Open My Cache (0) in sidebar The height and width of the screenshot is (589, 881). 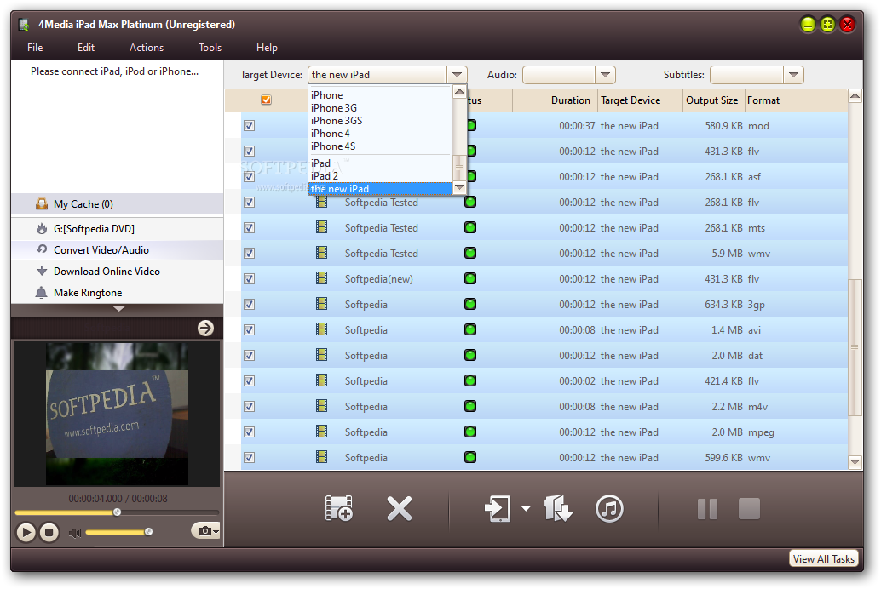117,203
